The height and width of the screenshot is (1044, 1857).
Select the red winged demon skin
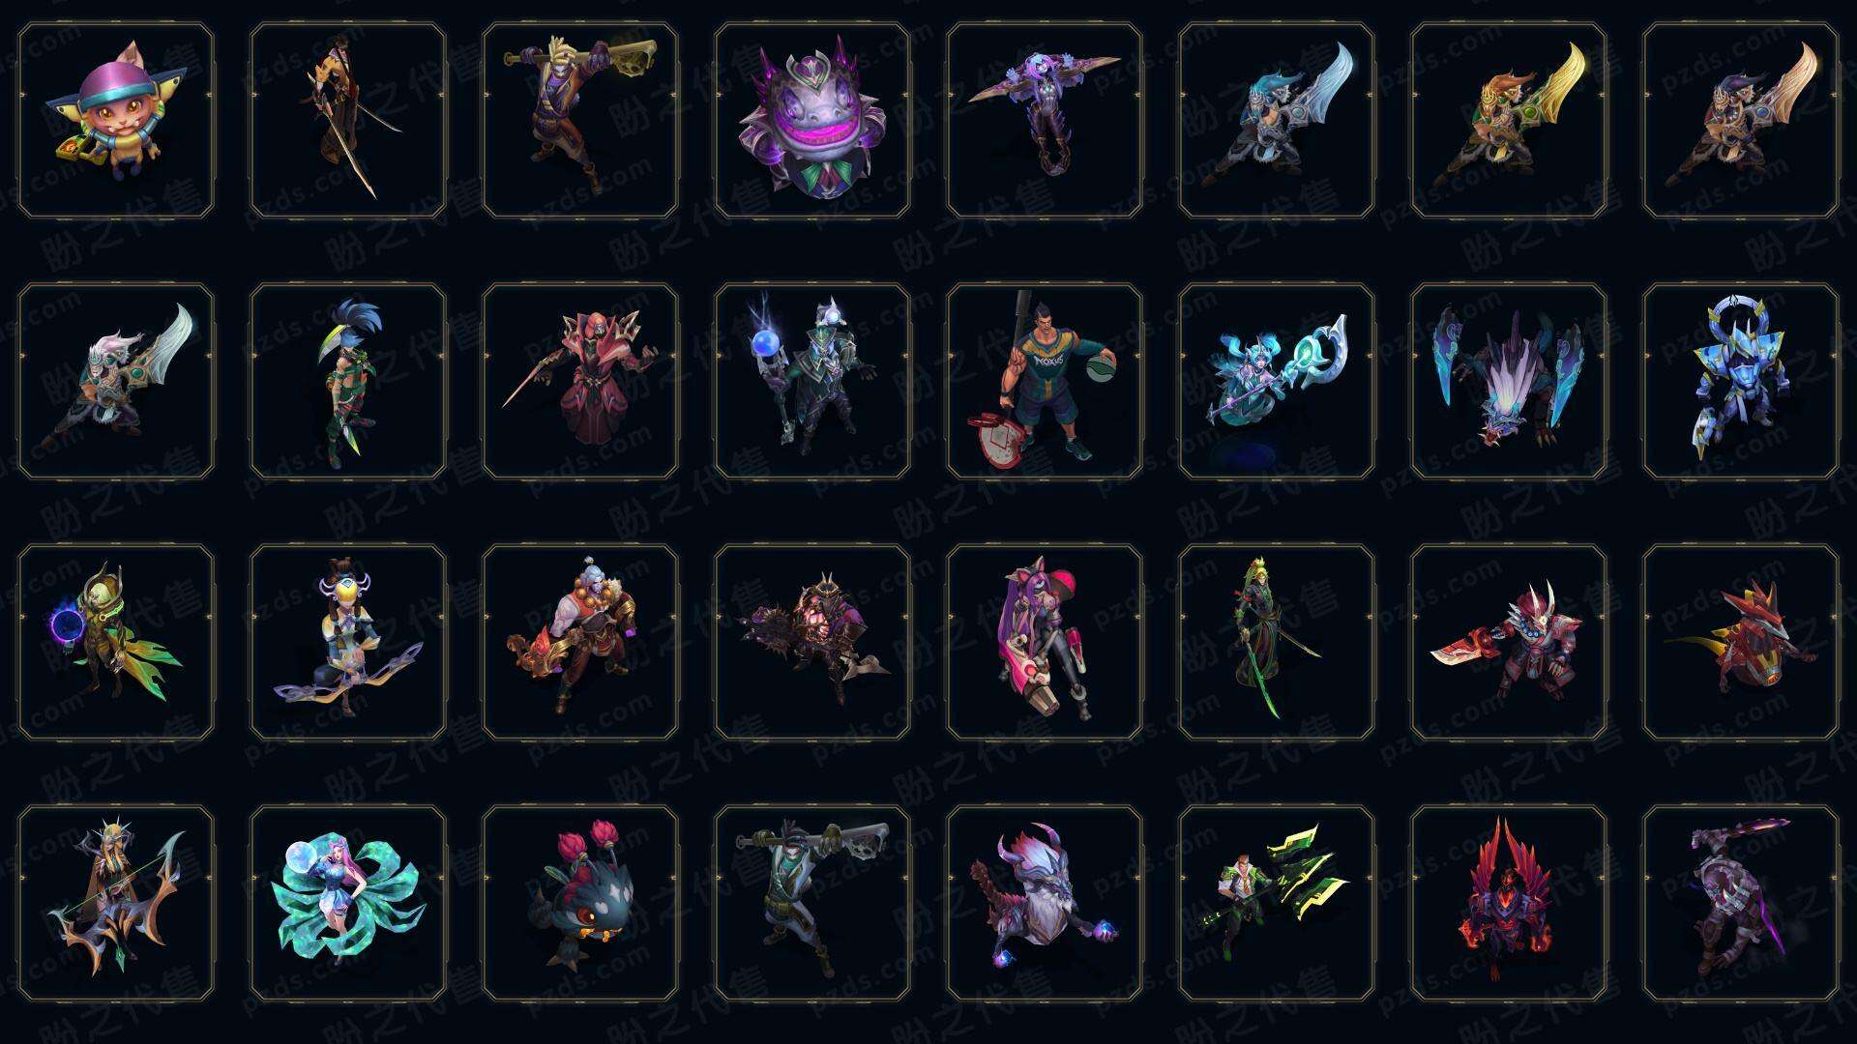tap(1509, 903)
